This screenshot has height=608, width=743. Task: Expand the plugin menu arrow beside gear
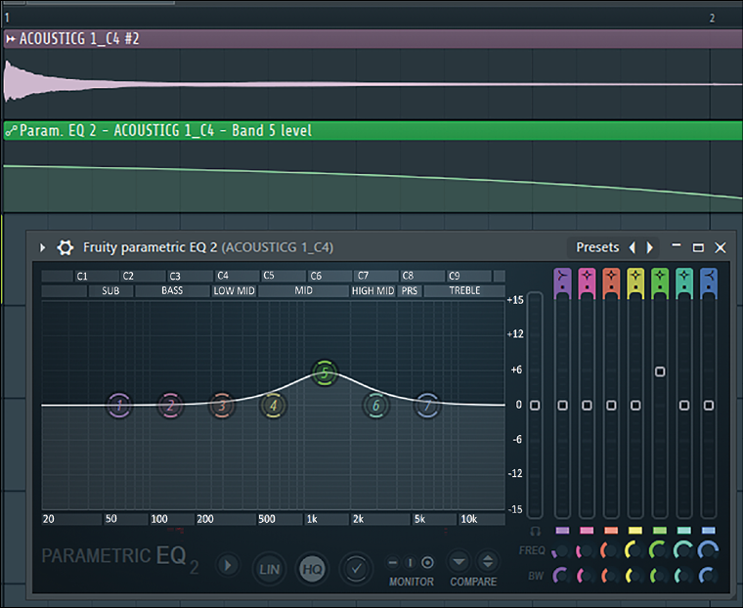[x=43, y=247]
